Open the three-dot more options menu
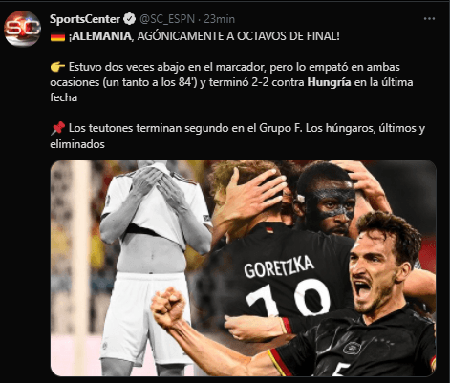 click(429, 19)
